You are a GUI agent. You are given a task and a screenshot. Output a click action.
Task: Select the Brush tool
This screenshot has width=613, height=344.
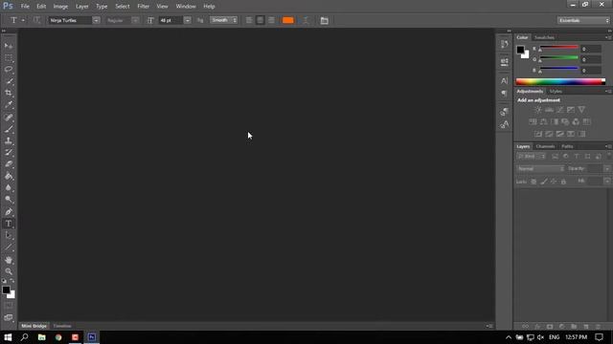click(x=9, y=129)
